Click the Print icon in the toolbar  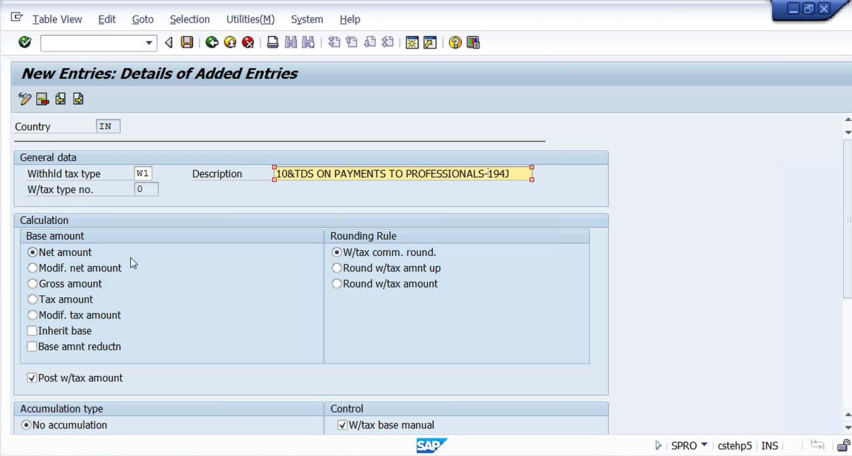[x=272, y=42]
